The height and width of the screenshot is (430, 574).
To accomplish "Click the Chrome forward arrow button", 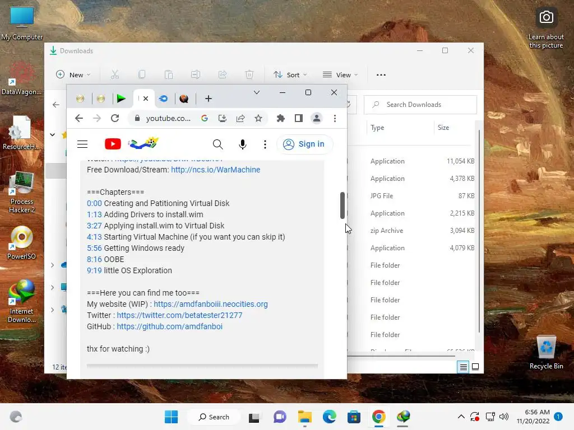I will point(96,118).
